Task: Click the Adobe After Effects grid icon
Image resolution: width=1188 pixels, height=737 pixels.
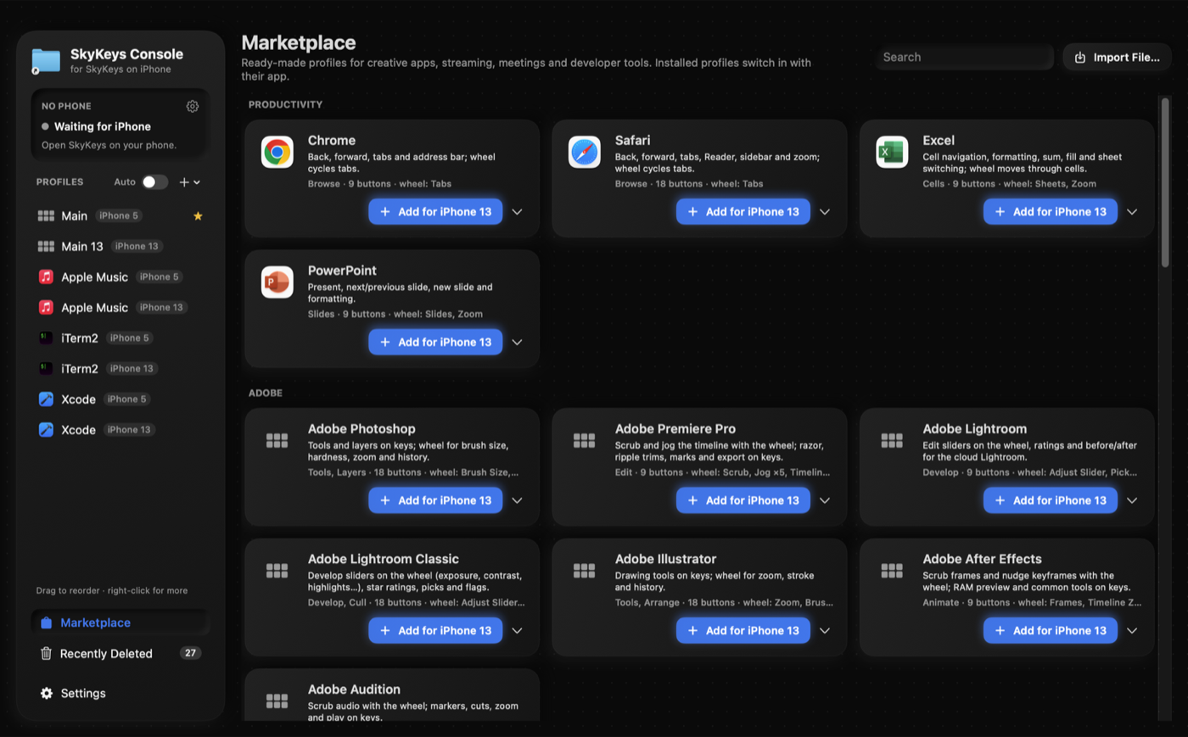Action: pos(892,571)
